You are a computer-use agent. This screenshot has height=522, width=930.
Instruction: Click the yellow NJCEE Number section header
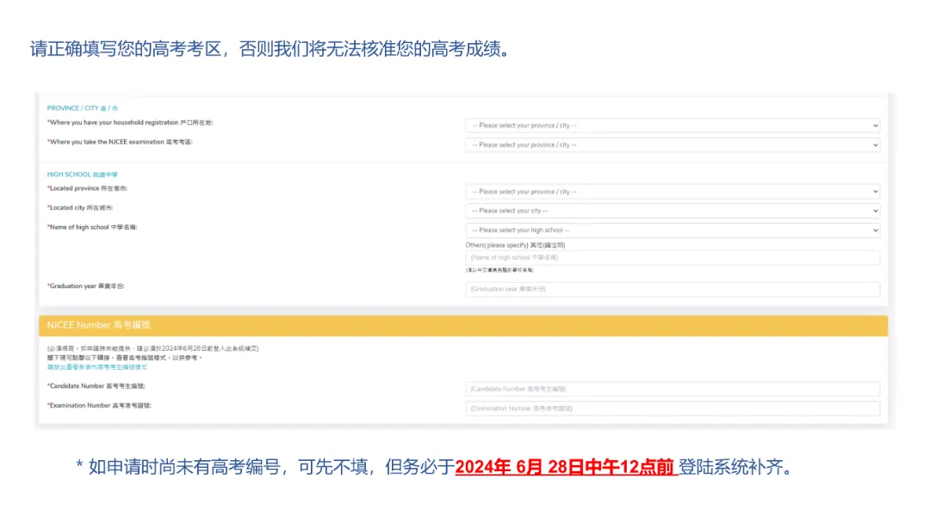[x=462, y=325]
